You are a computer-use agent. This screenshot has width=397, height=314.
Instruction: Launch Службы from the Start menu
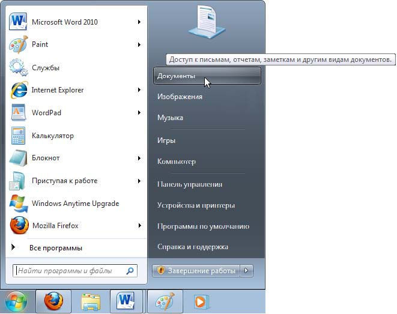pos(46,68)
